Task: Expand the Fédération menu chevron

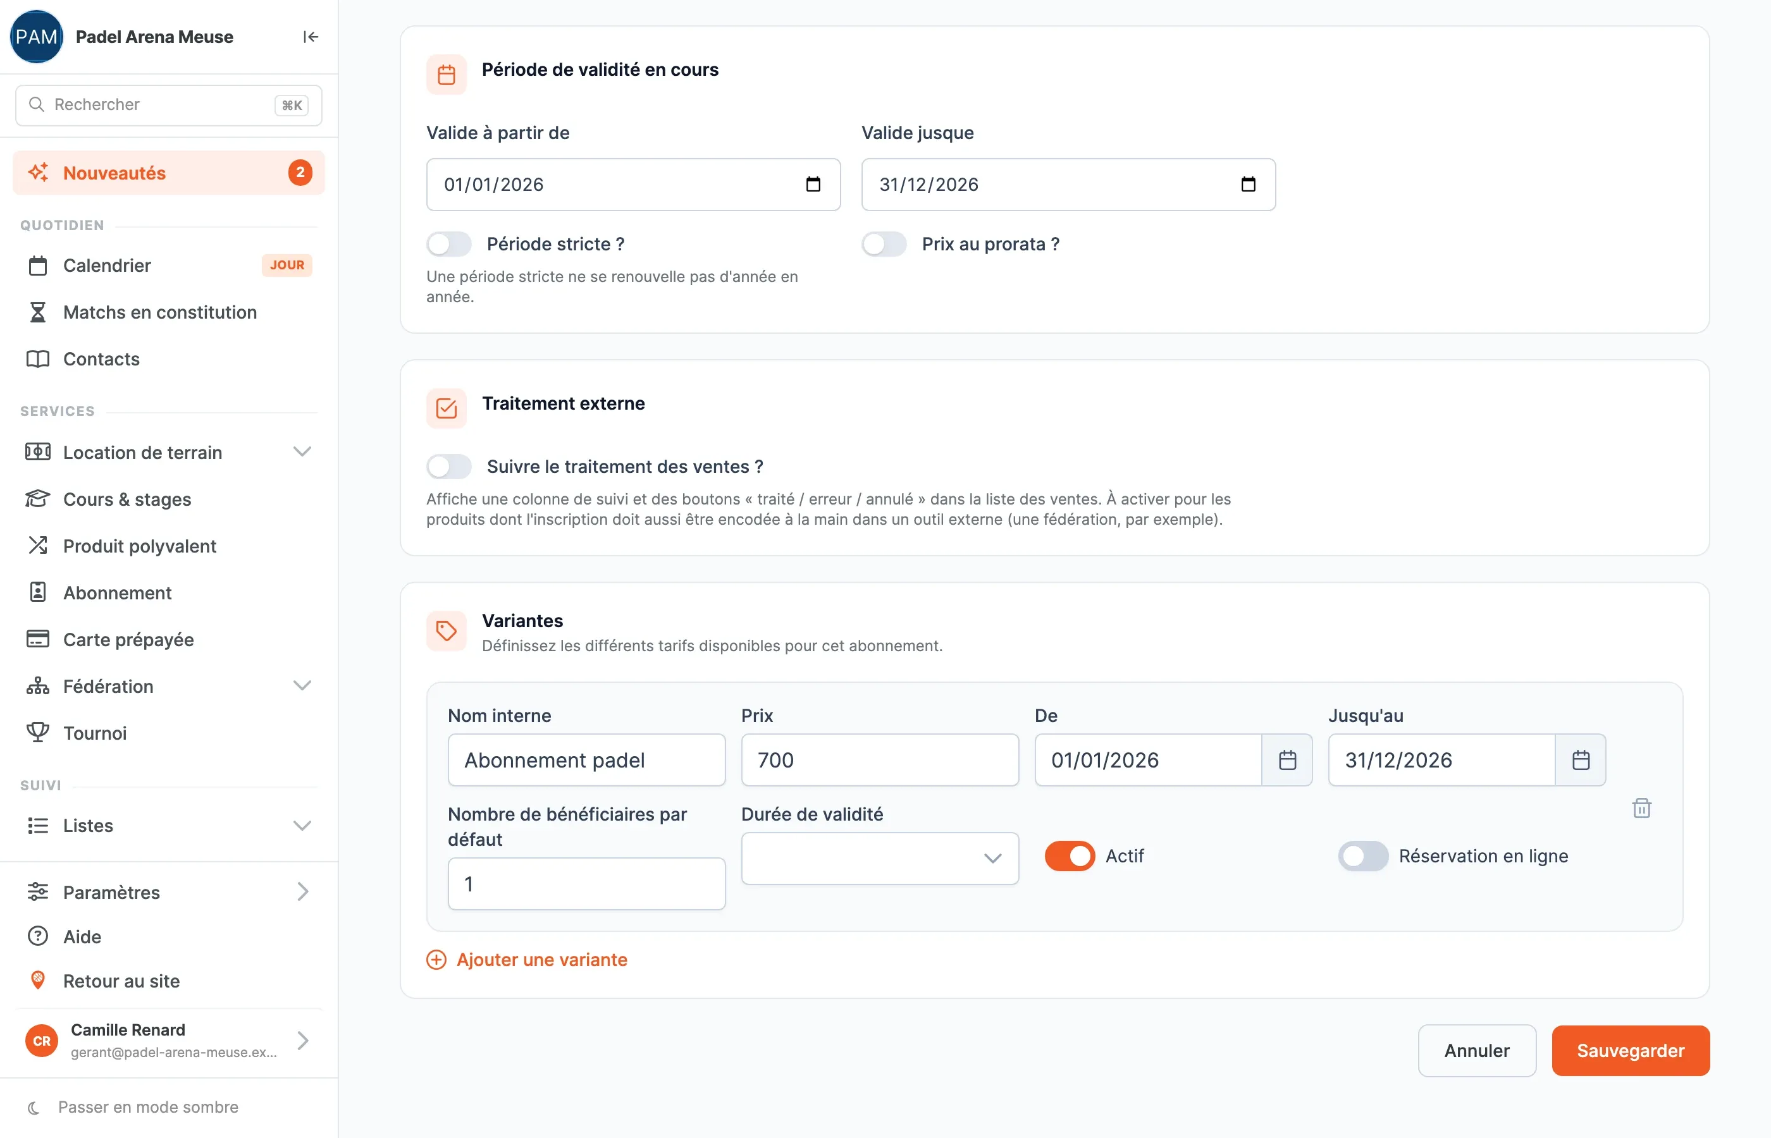Action: 302,686
